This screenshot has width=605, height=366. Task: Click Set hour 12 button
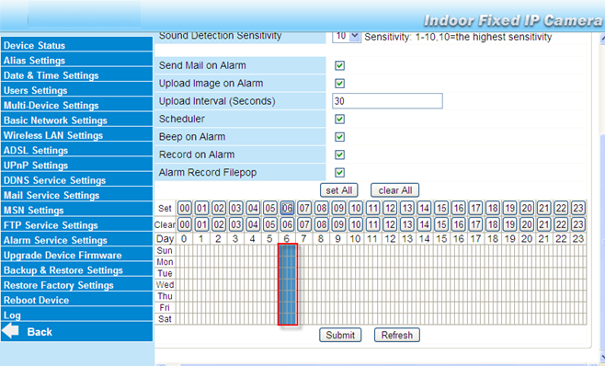(x=390, y=208)
